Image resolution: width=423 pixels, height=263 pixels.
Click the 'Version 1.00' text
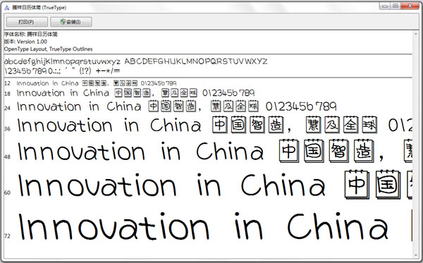click(x=32, y=42)
